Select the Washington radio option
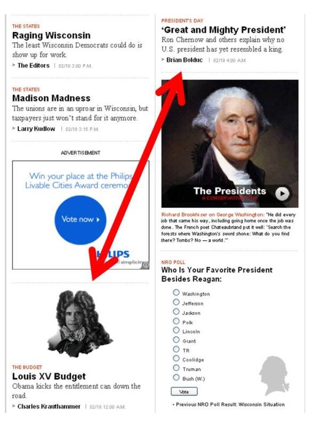 pyautogui.click(x=177, y=292)
